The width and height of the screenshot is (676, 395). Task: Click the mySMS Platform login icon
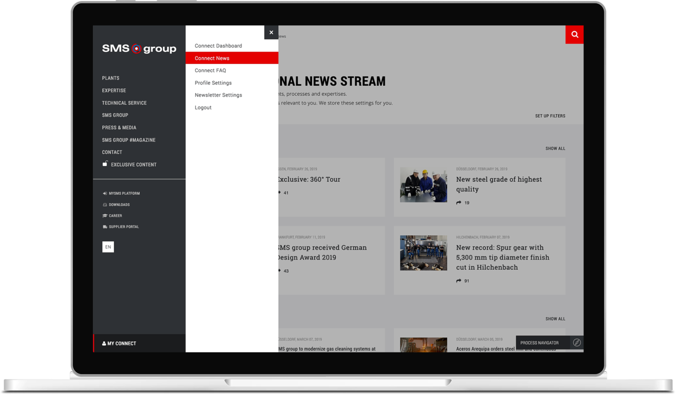[x=105, y=194]
